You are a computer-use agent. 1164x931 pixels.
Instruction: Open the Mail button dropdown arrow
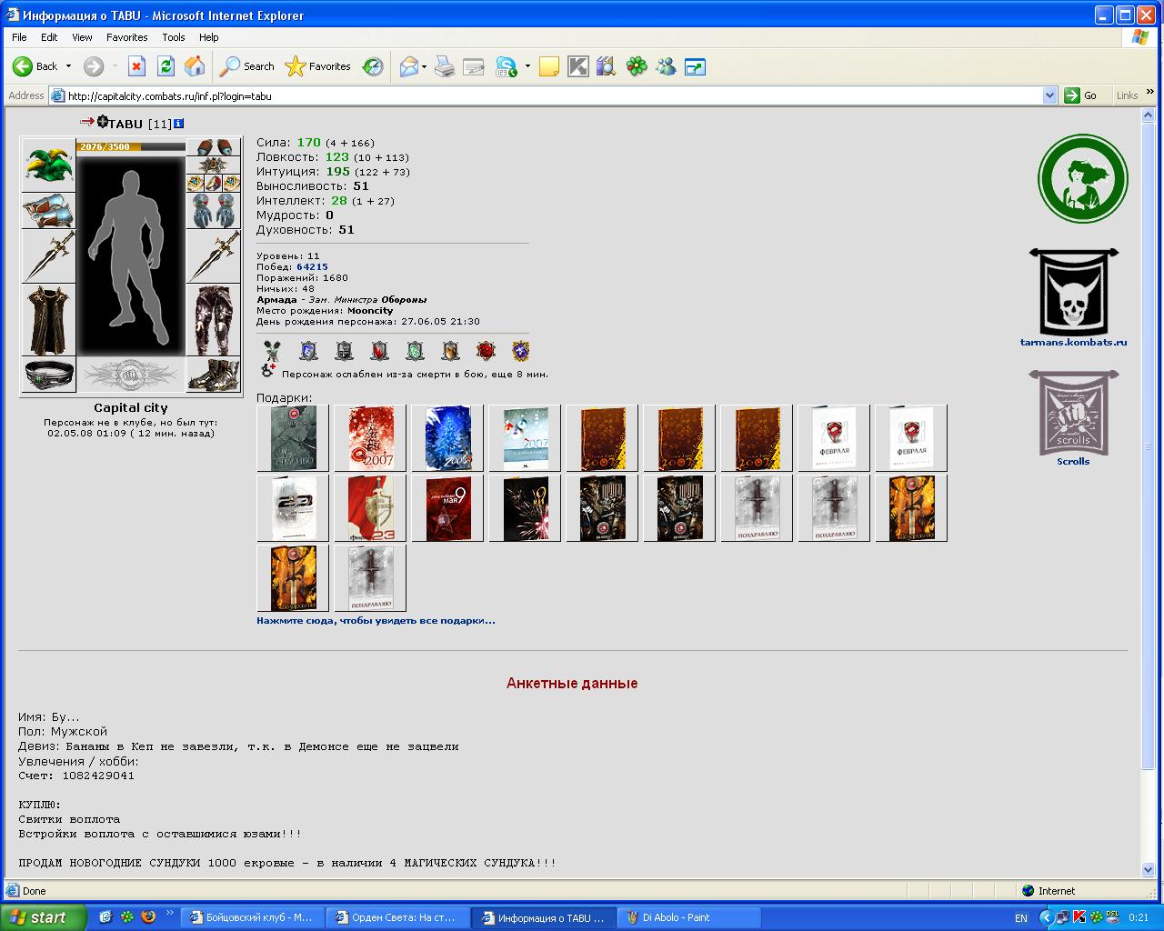pos(424,66)
